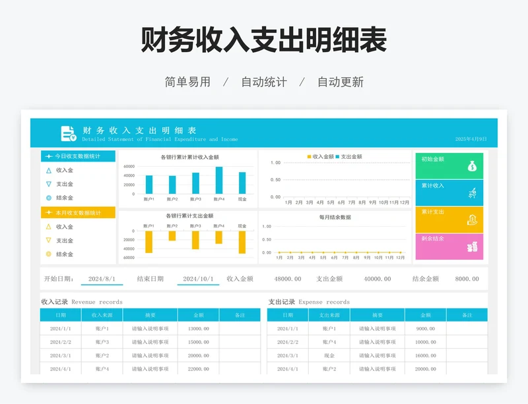Click chart title 各银行累计支出金额
Viewport: 528px width, 404px height.
click(189, 216)
